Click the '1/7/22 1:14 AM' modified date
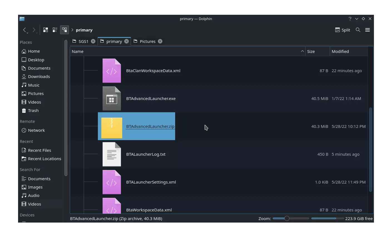The height and width of the screenshot is (244, 392). click(x=346, y=99)
